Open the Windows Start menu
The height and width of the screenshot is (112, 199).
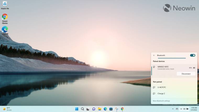click(x=77, y=109)
